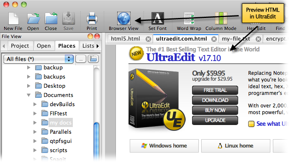Close the File View panel with the red button
This screenshot has height=163, width=290.
[x=97, y=36]
